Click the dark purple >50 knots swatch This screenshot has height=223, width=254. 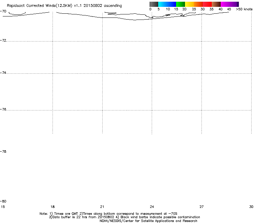point(238,4)
